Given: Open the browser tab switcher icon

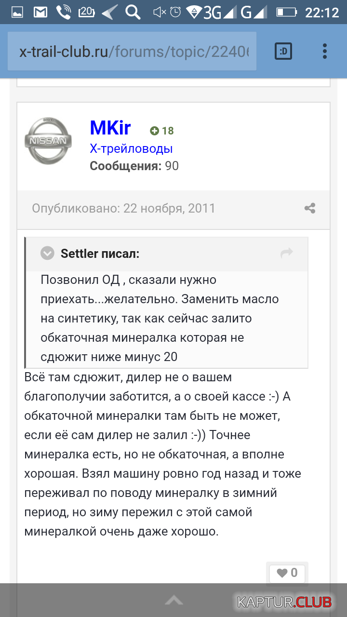Looking at the screenshot, I should pos(283,51).
